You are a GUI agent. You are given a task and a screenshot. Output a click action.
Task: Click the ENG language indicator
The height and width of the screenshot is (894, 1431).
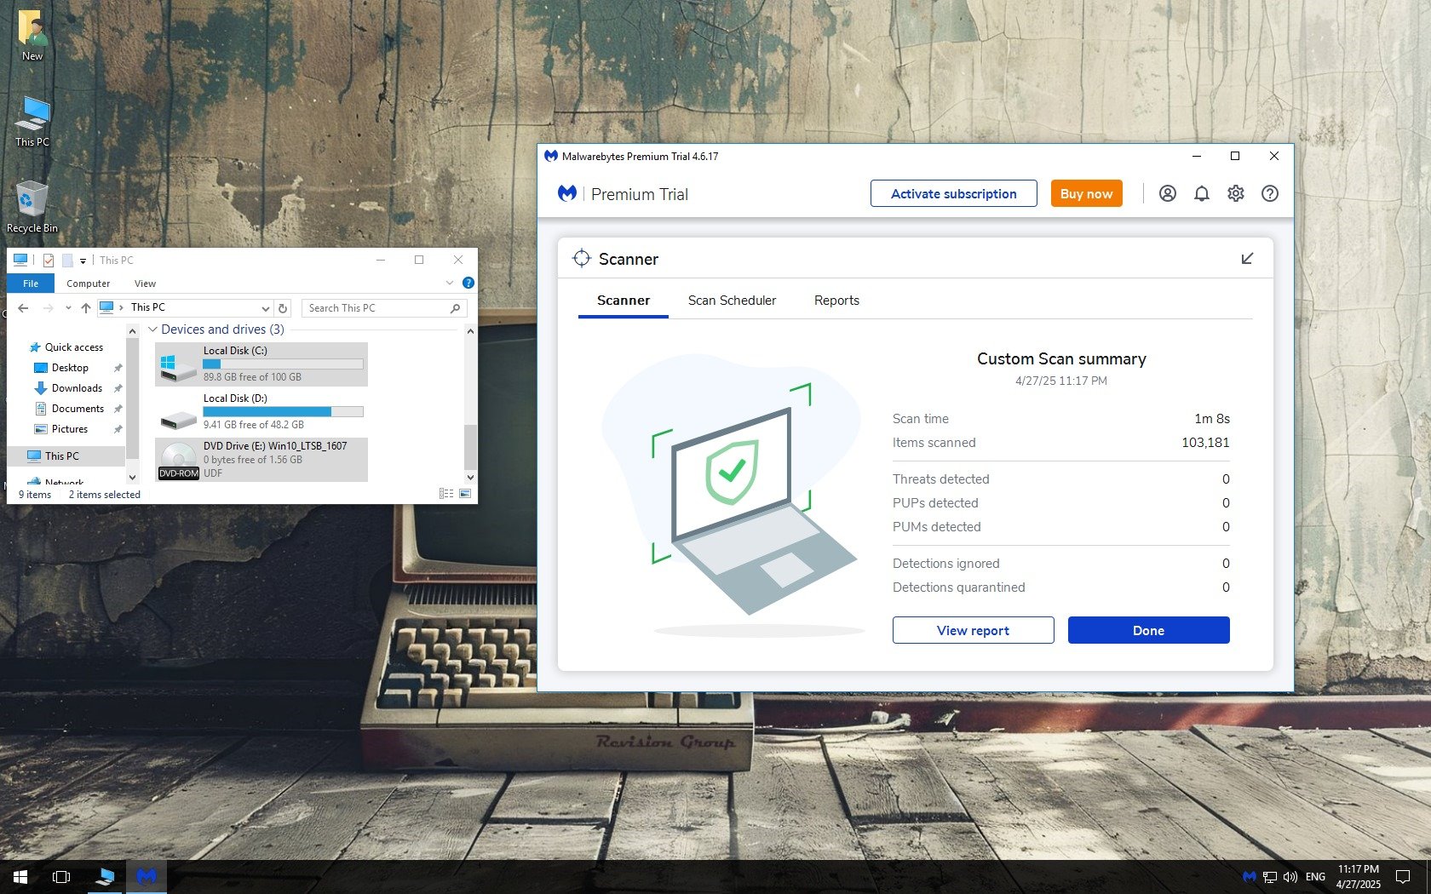pos(1315,876)
